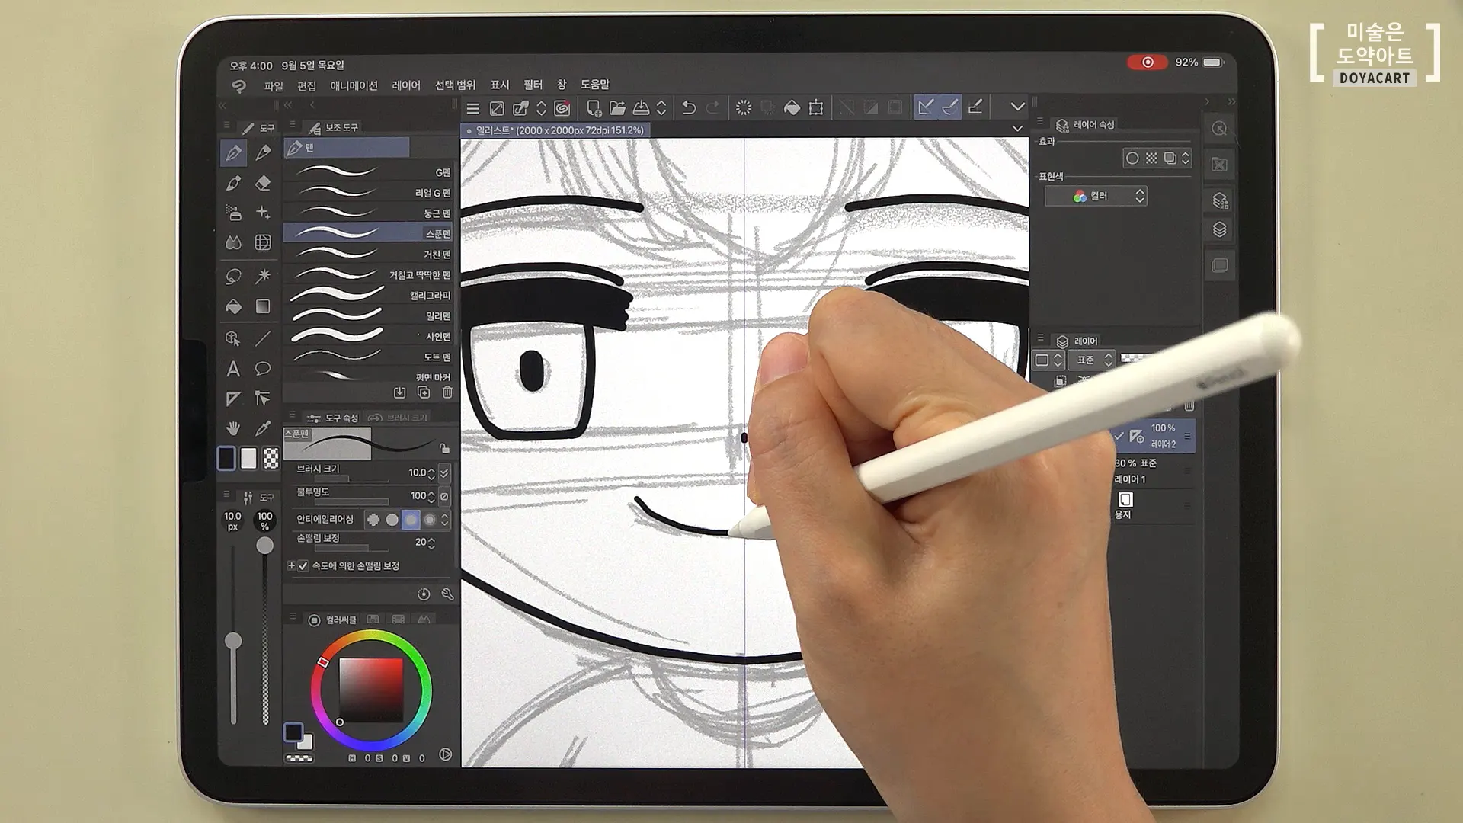Select the Pen tool in the toolbox
1463x823 pixels.
pyautogui.click(x=233, y=152)
